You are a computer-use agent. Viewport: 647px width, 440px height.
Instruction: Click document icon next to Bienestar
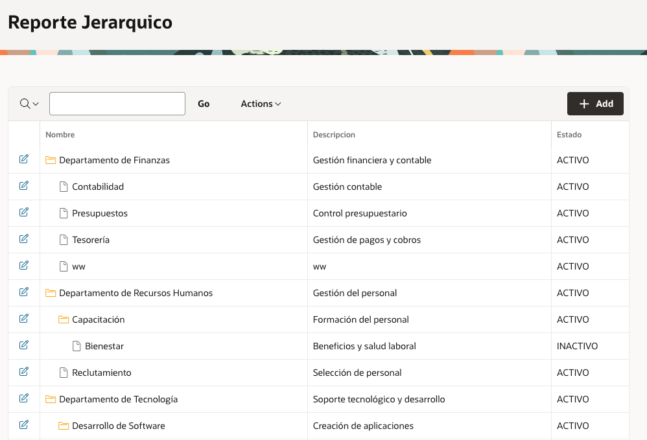[x=76, y=346]
